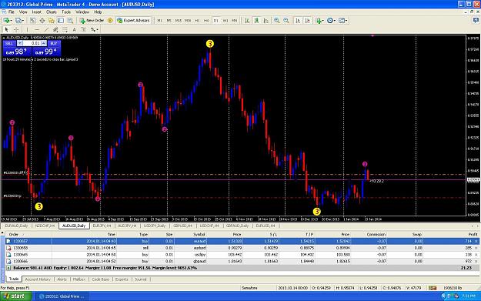This screenshot has height=301, width=481.
Task: Select the Trendline drawing tool
Action: (x=46, y=30)
